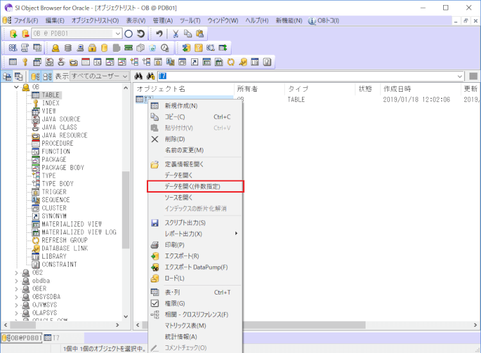The width and height of the screenshot is (481, 353).
Task: Select the VIEW node in object tree
Action: click(48, 111)
